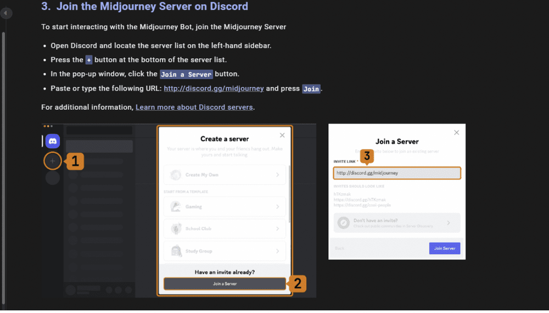Close the Join a Server dialog

click(456, 132)
